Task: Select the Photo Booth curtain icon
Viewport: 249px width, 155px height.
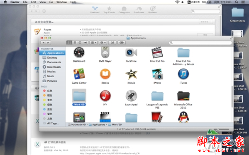Action: pos(157,117)
